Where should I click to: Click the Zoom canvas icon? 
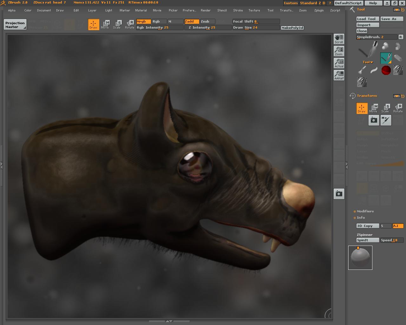point(339,51)
